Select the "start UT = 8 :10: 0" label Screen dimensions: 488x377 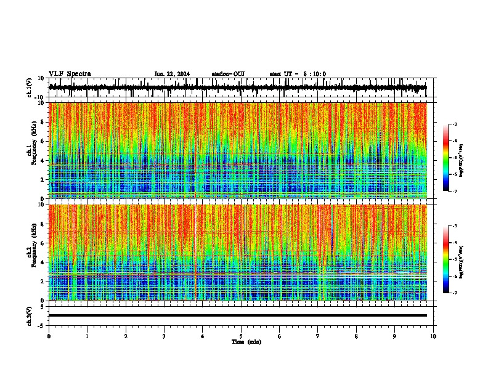pyautogui.click(x=298, y=74)
